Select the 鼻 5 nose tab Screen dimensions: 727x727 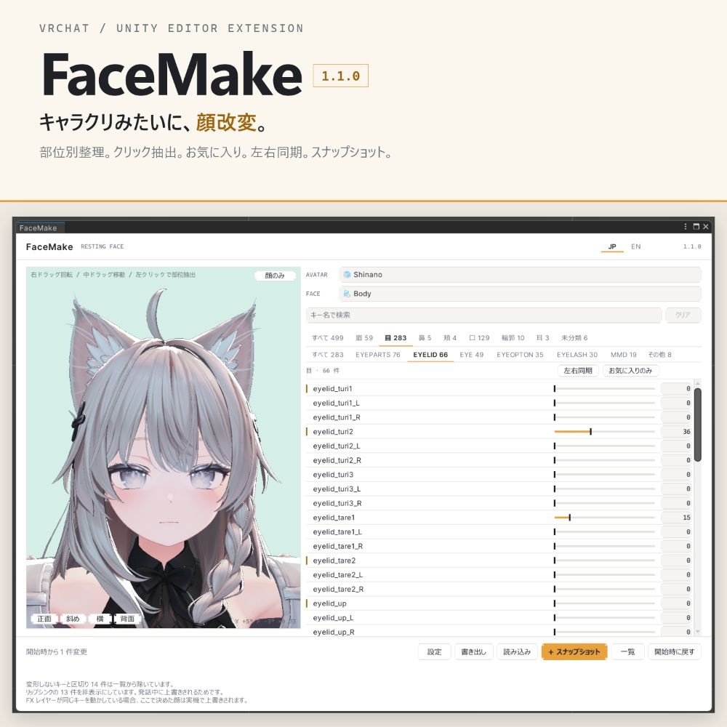coord(425,338)
